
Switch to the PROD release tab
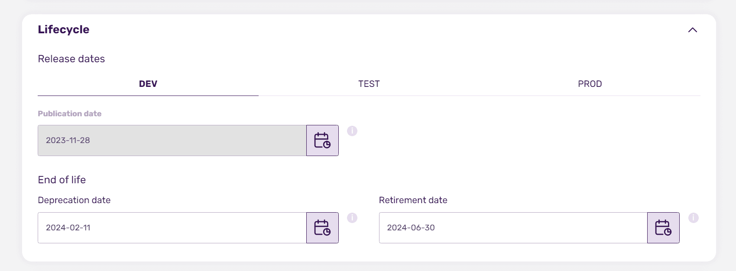coord(590,84)
